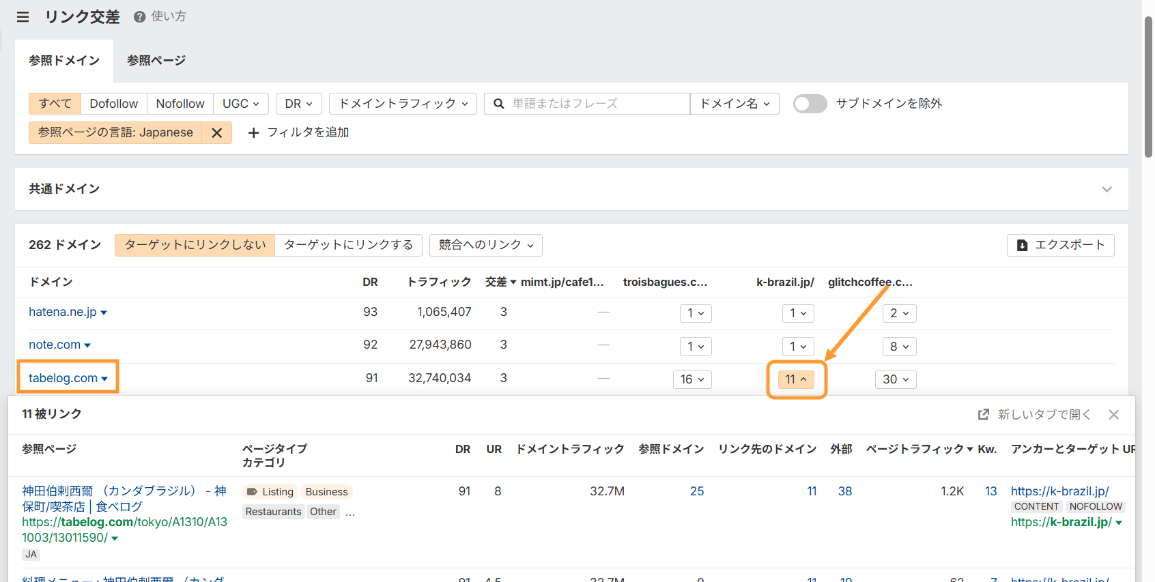Remove the Japanese language filter with X
This screenshot has height=582, width=1155.
click(x=216, y=133)
